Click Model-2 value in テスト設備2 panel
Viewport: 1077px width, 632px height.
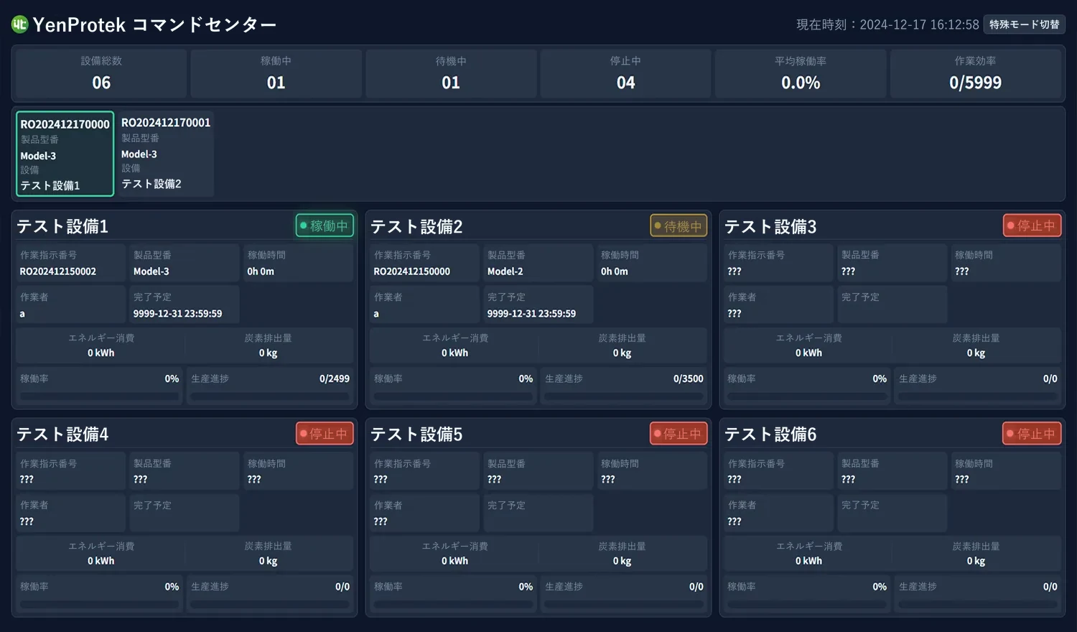point(505,271)
